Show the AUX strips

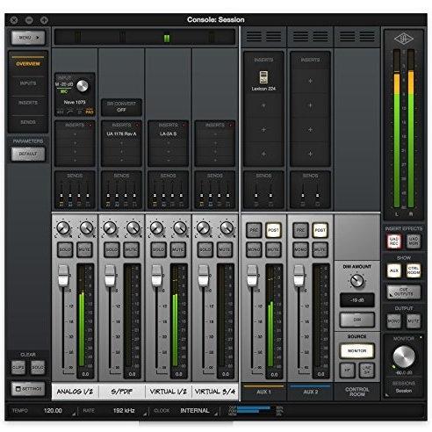pos(394,270)
